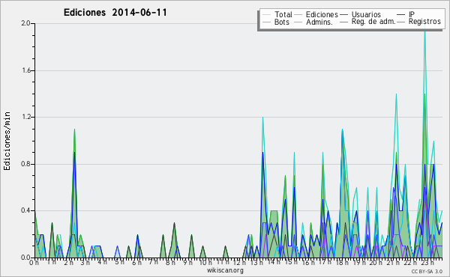
Task: Select the 'Total' legend entry
Action: 283,14
